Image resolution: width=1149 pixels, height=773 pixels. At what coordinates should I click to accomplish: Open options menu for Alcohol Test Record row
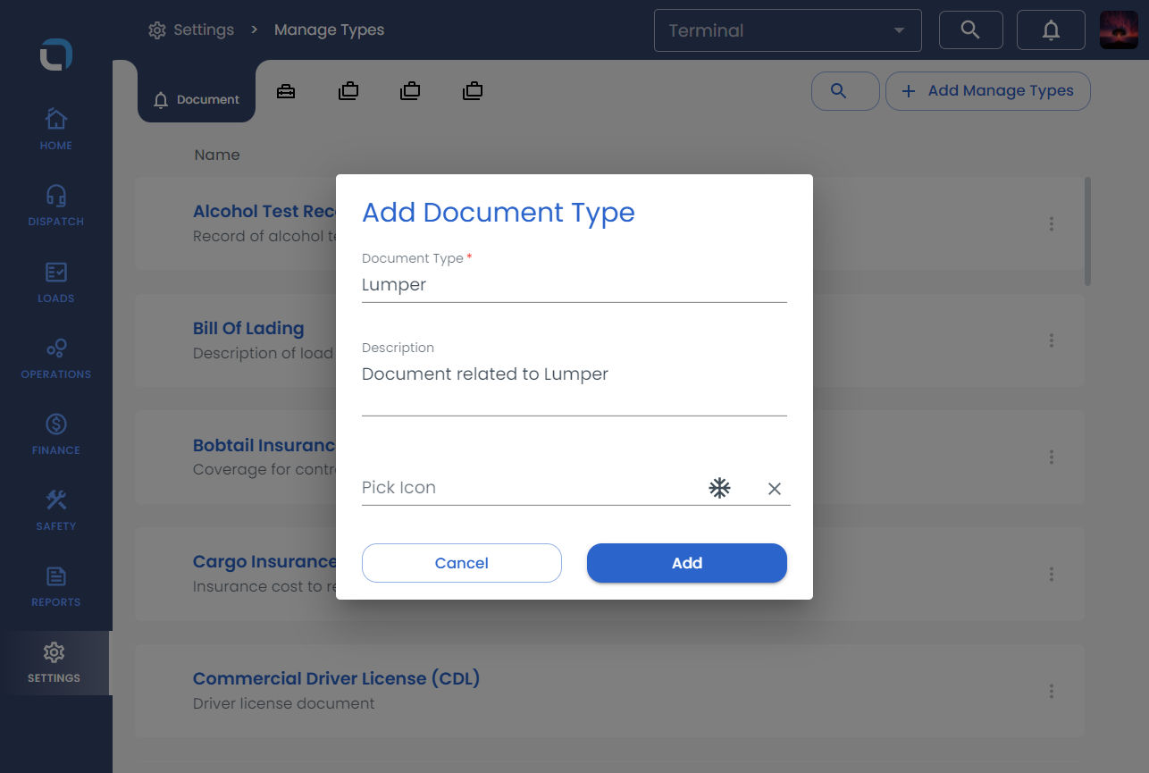coord(1052,224)
